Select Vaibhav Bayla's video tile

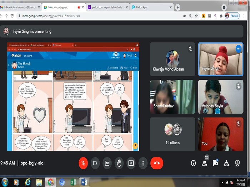[221, 97]
